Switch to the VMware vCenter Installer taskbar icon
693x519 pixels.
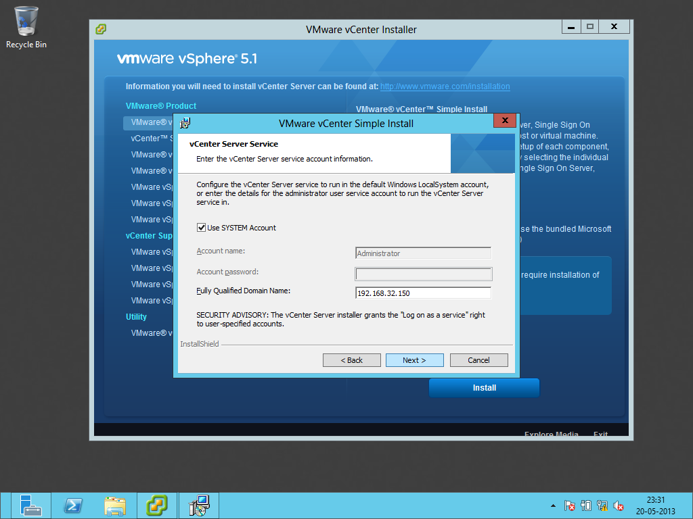157,505
